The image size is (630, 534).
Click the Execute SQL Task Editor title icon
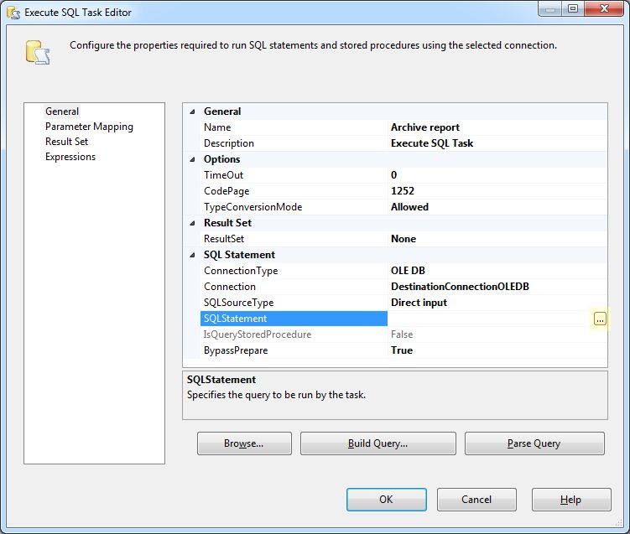click(x=12, y=13)
